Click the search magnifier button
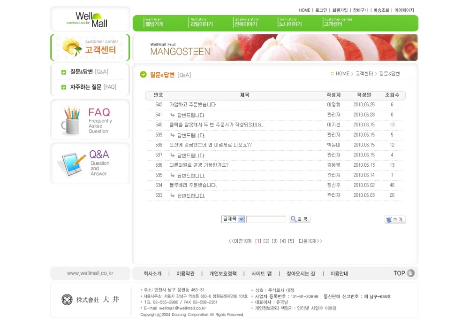 [x=299, y=219]
